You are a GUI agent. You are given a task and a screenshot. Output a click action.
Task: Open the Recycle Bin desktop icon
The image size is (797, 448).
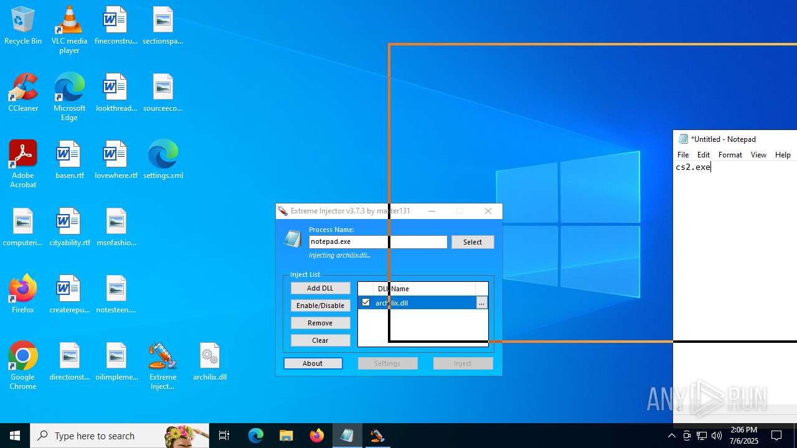tap(23, 26)
